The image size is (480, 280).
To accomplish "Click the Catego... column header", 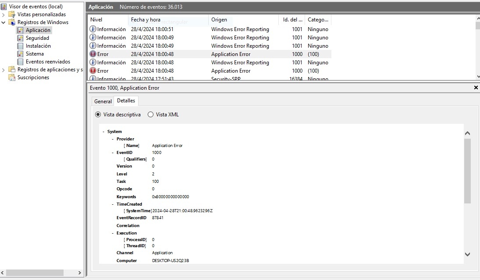I will click(318, 20).
